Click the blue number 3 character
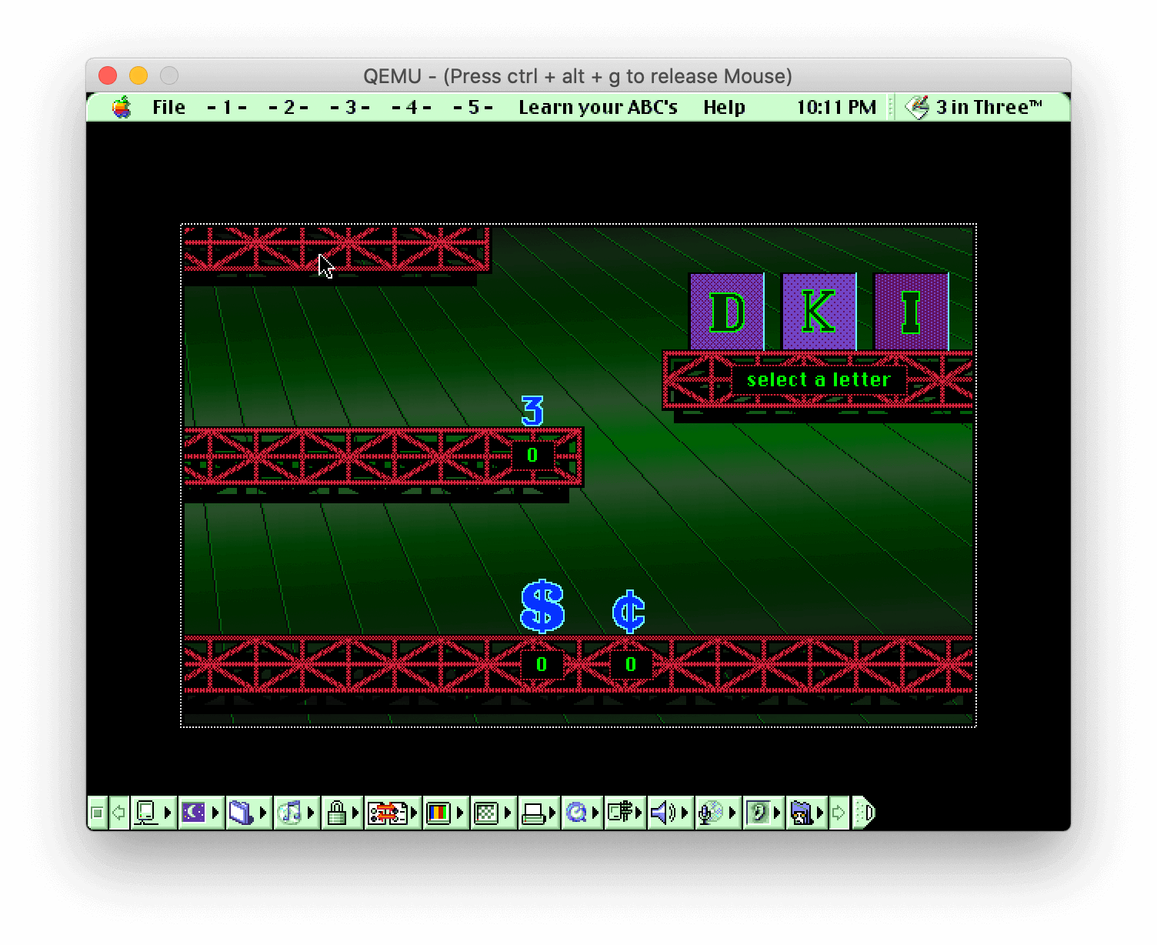Viewport: 1157px width, 945px height. click(532, 411)
